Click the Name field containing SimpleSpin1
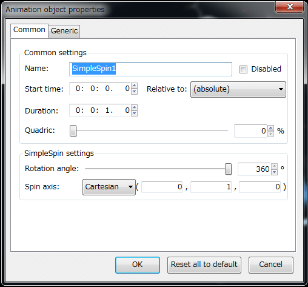 (x=150, y=69)
